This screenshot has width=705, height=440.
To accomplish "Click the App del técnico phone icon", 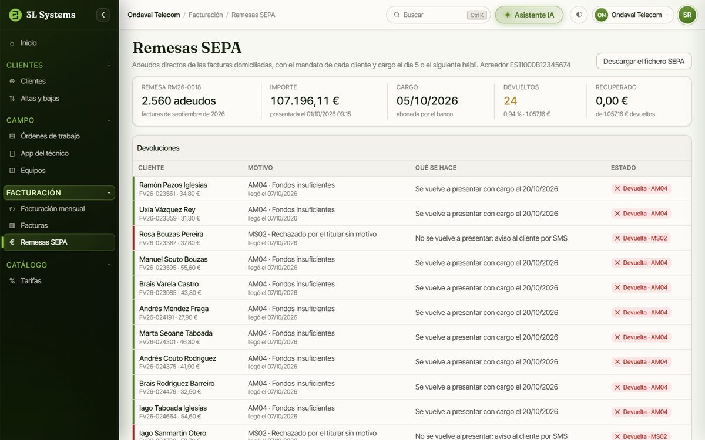I will tap(12, 153).
